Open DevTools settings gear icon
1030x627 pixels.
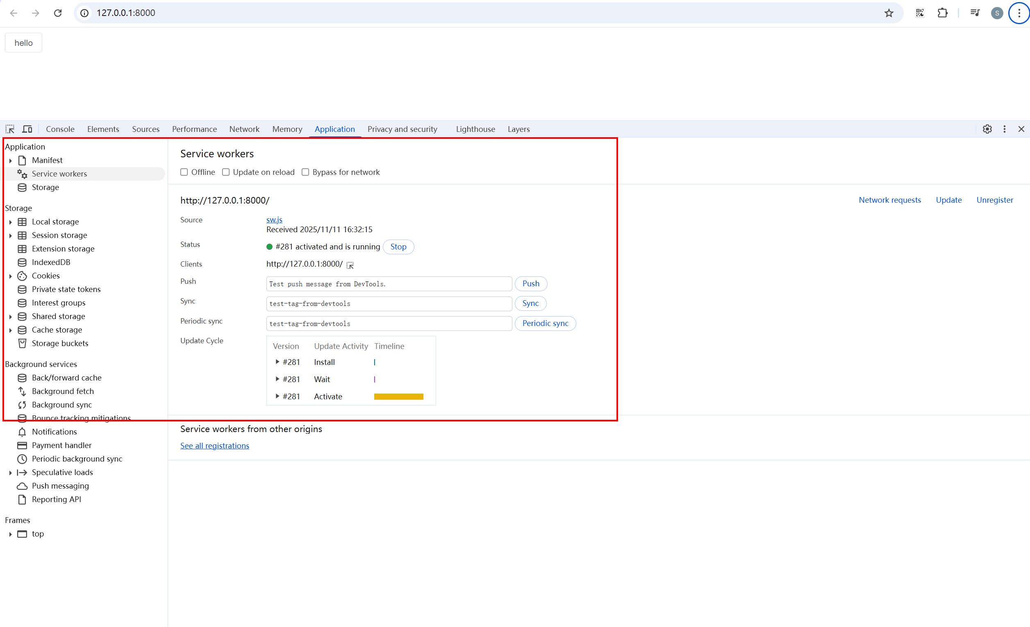tap(987, 129)
